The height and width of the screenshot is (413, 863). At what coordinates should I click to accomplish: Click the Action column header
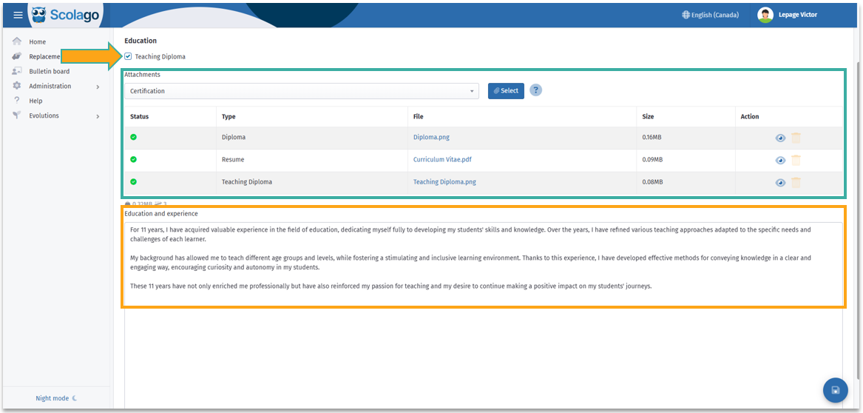click(750, 117)
